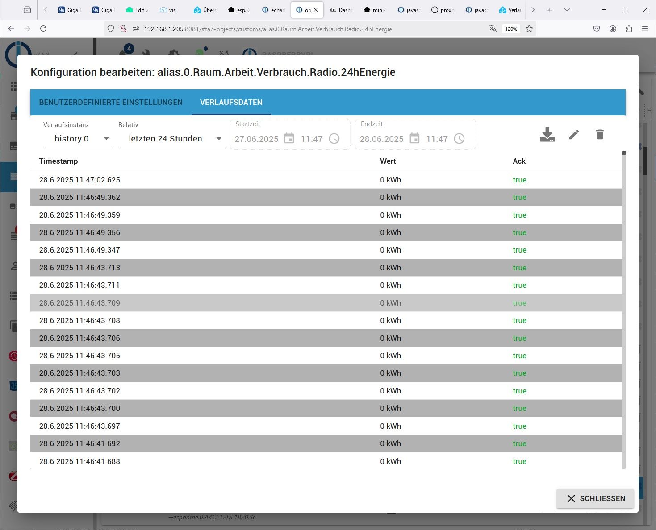Expand the Relativ 'letzten 24 Stunden' dropdown

tap(171, 139)
